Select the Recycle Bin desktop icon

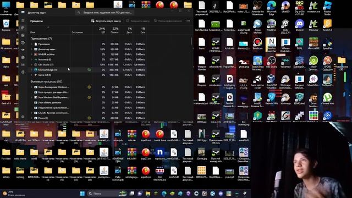tap(6, 25)
